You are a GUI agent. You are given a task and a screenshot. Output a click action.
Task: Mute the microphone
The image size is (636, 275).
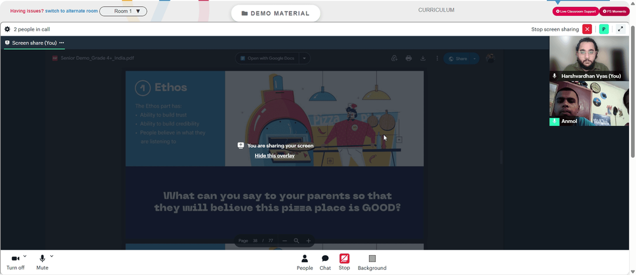pos(42,262)
